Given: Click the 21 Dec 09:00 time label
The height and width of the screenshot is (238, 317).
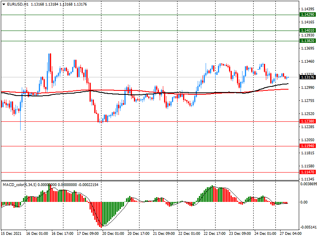Looking at the screenshot, I should [x=164, y=234].
